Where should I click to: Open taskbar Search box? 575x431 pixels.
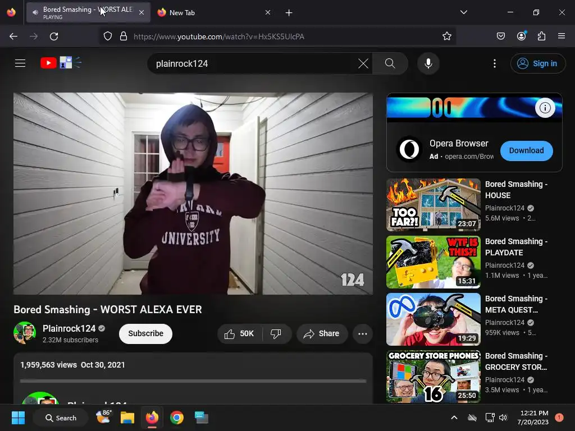click(61, 418)
